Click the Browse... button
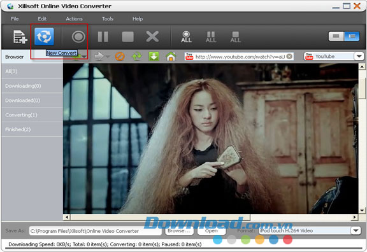Image resolution: width=367 pixels, height=252 pixels. (x=179, y=231)
